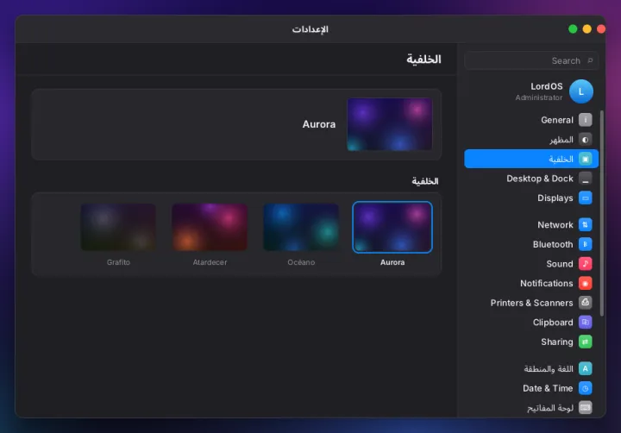Go to Printers & Scanners label
This screenshot has width=621, height=433.
pyautogui.click(x=531, y=303)
